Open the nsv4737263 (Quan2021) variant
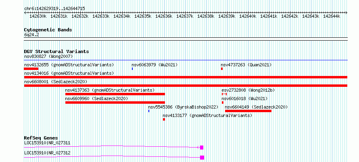Image resolution: width=359 pixels, height=162 pixels. pos(246,65)
